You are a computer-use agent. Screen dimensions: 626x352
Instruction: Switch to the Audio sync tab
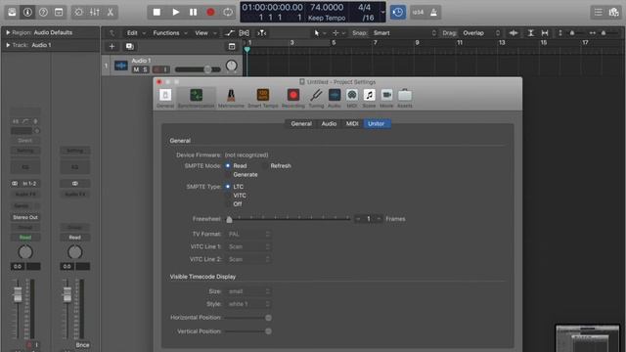click(329, 124)
